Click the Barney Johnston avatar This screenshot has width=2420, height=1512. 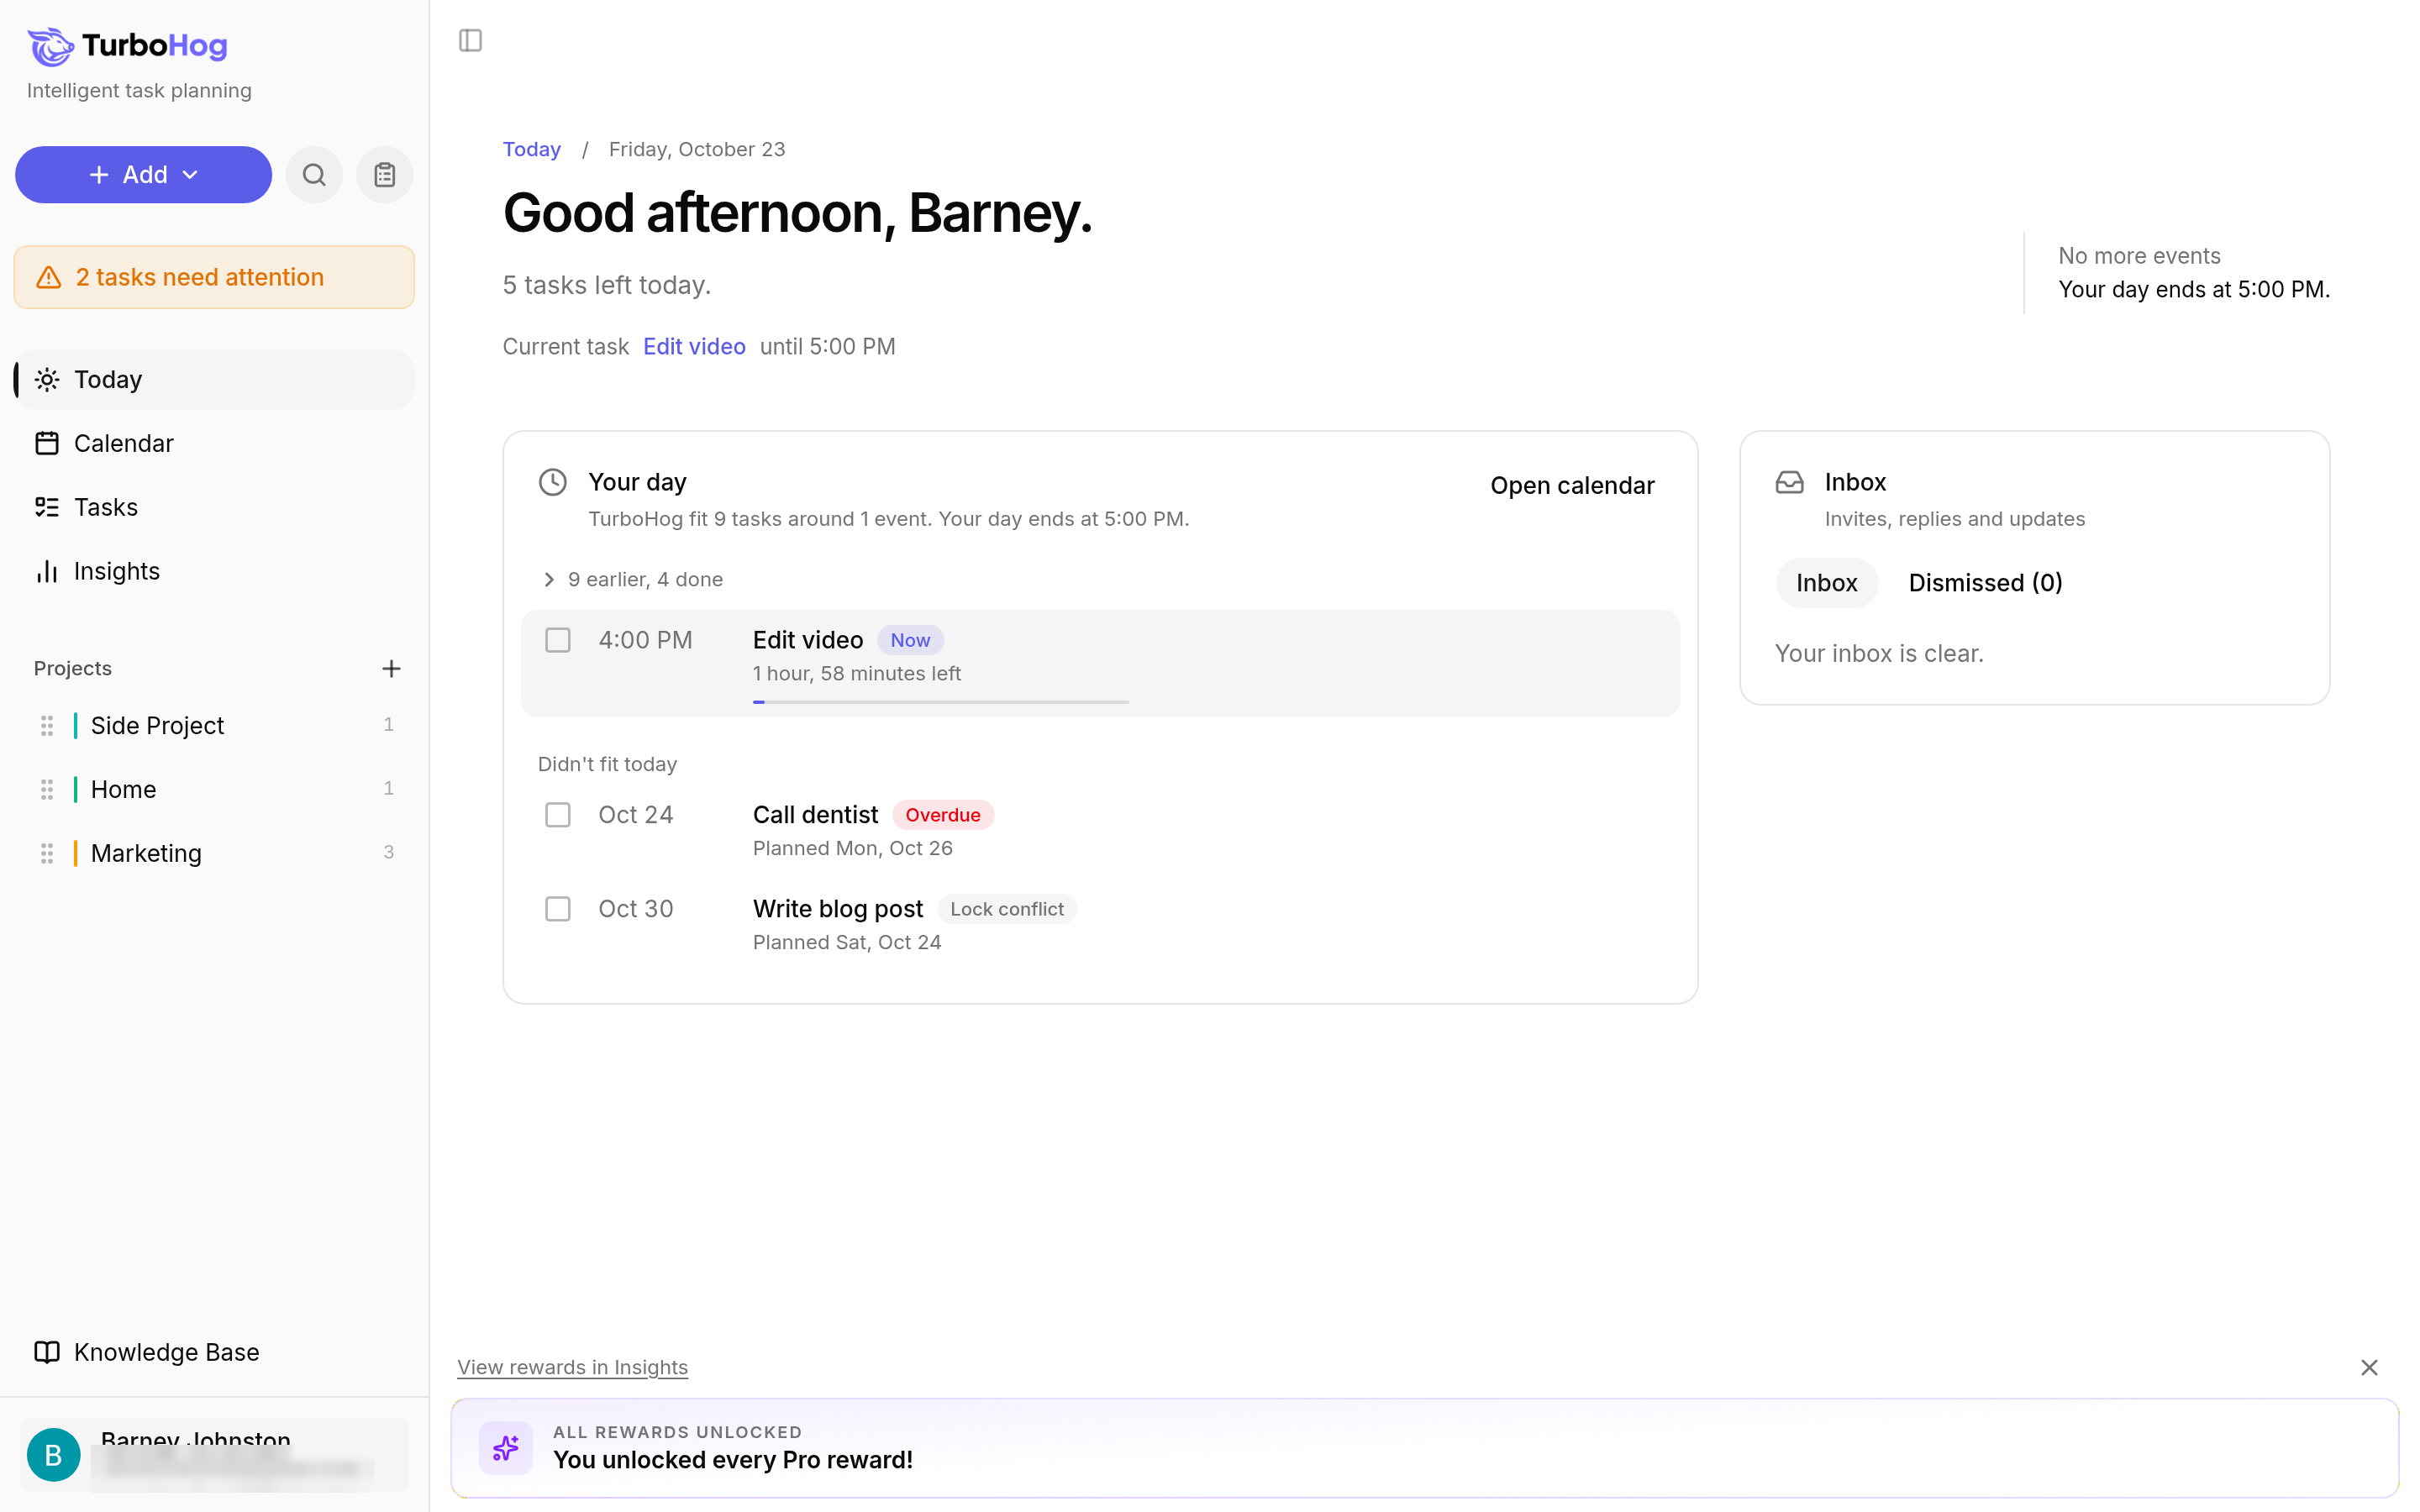pos(54,1455)
